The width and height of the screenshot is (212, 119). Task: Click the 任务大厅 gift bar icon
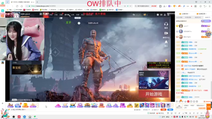pyautogui.click(x=10, y=105)
